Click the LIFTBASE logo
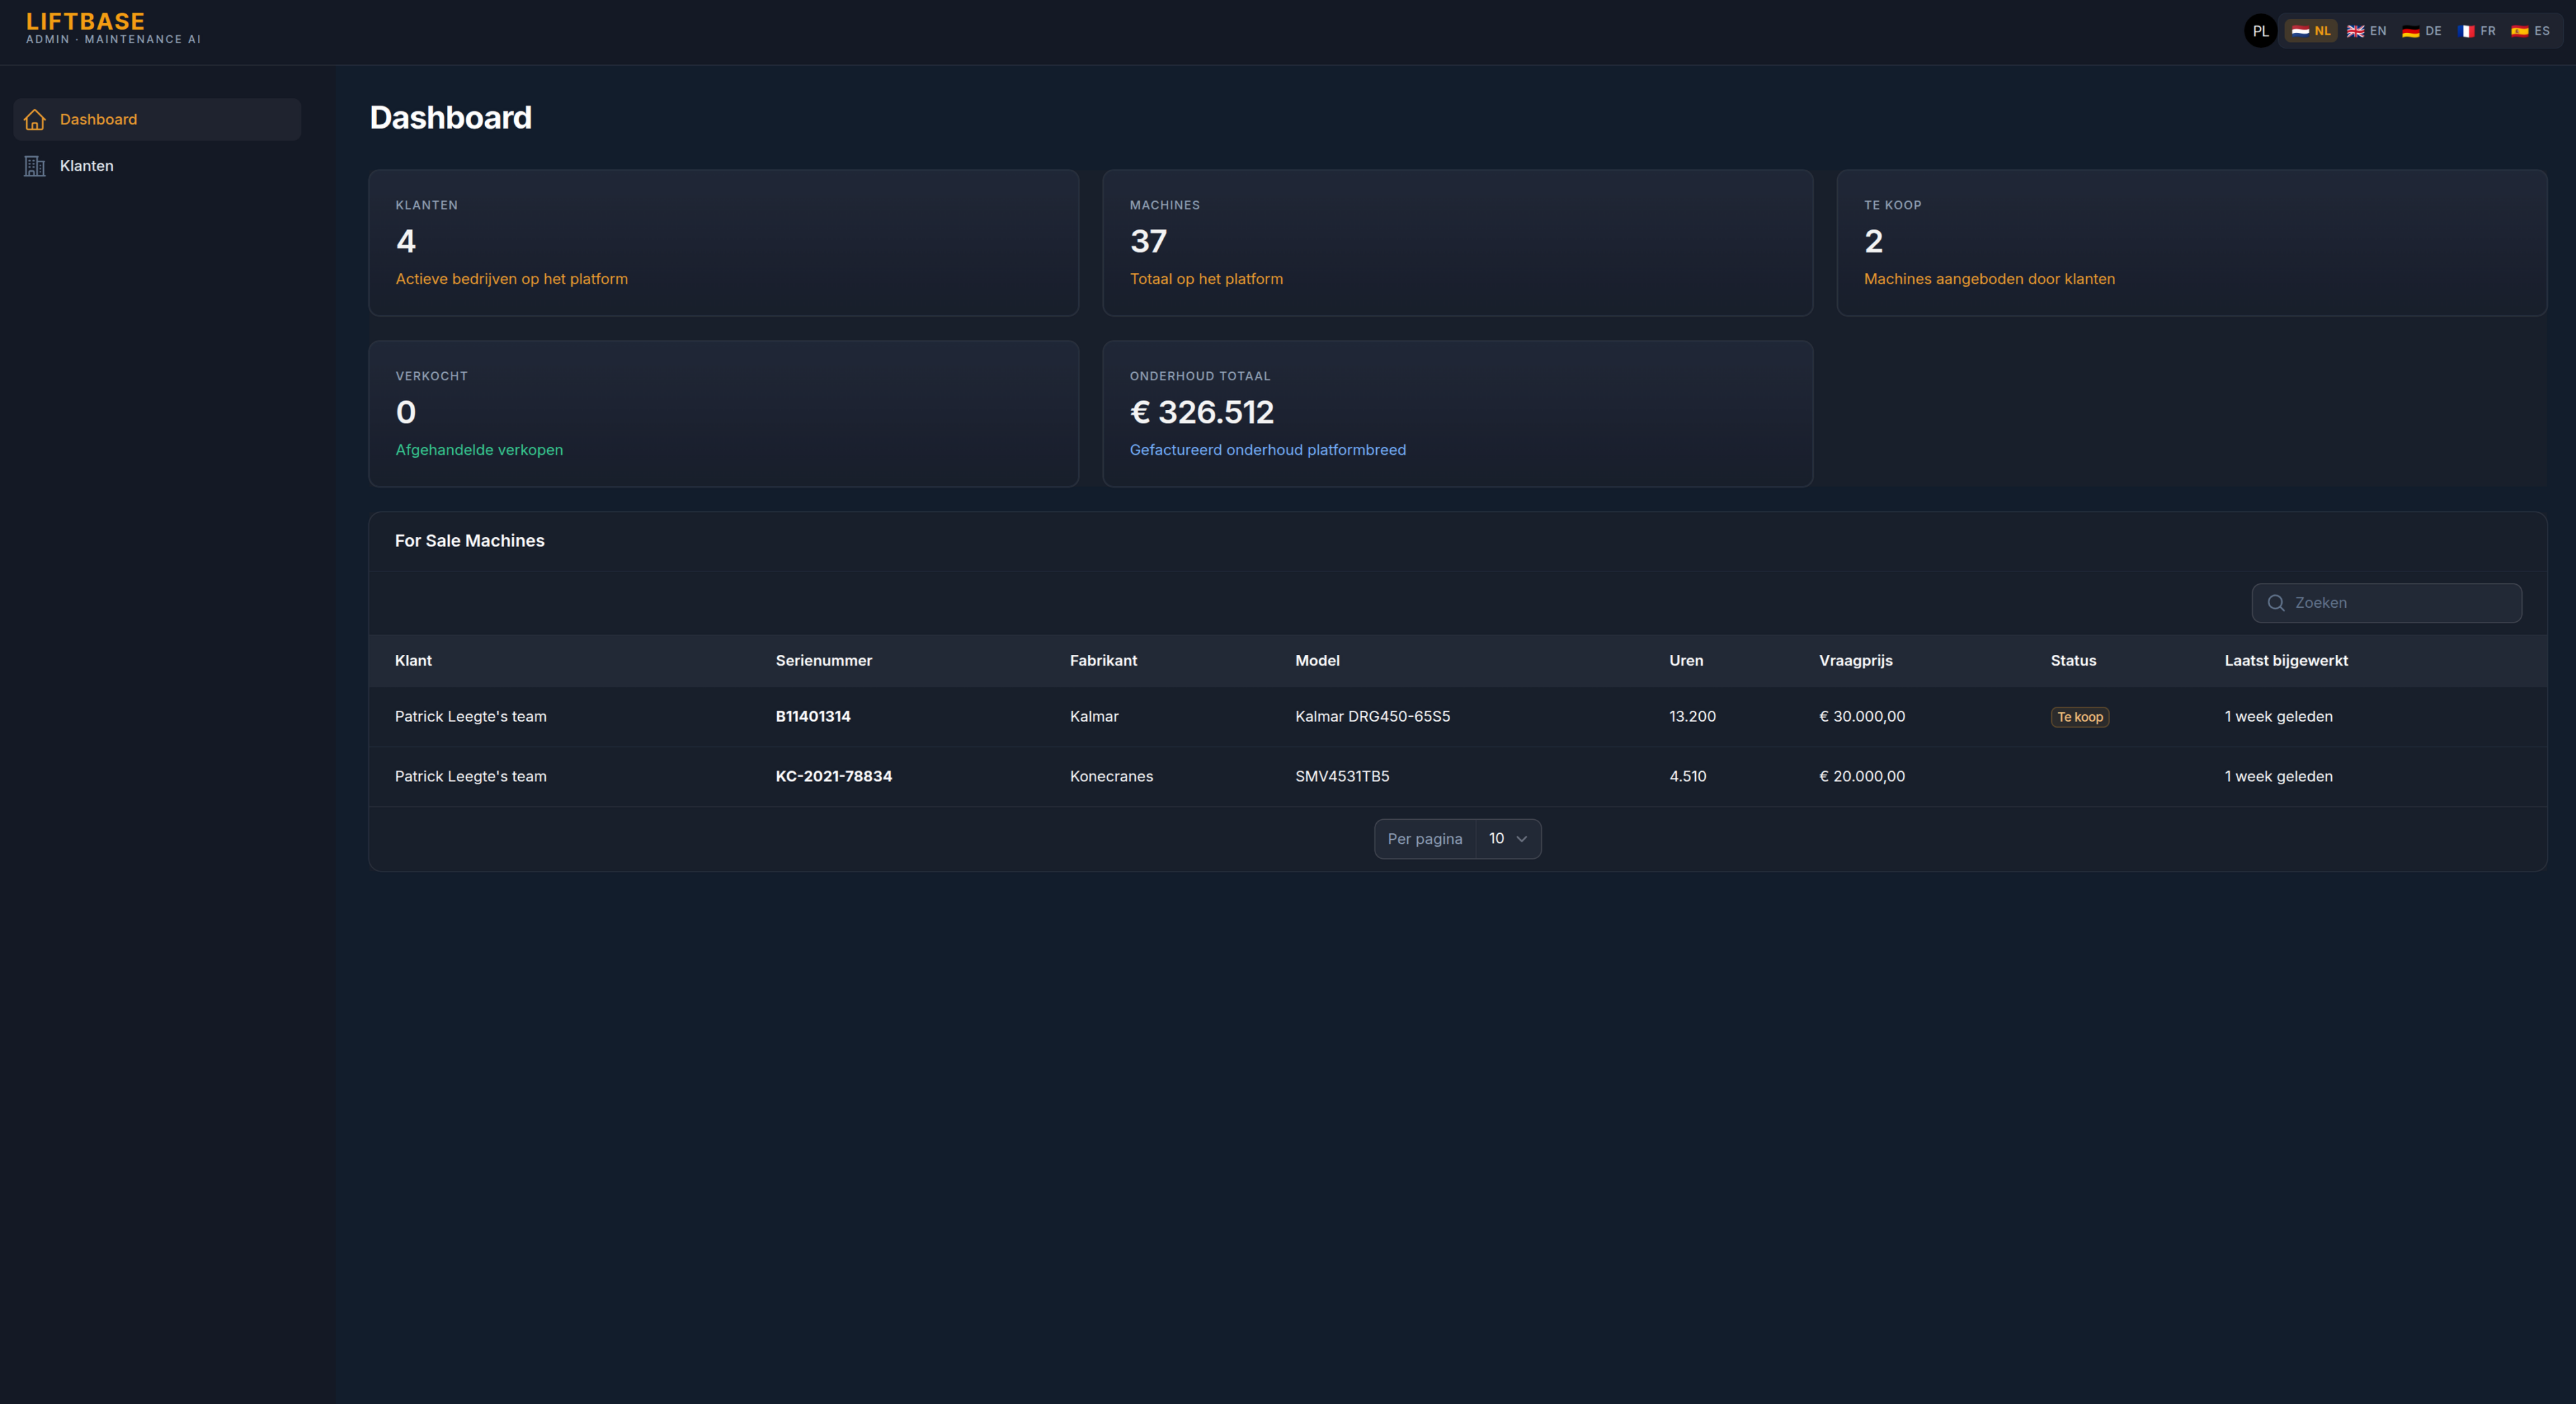2576x1404 pixels. [86, 22]
